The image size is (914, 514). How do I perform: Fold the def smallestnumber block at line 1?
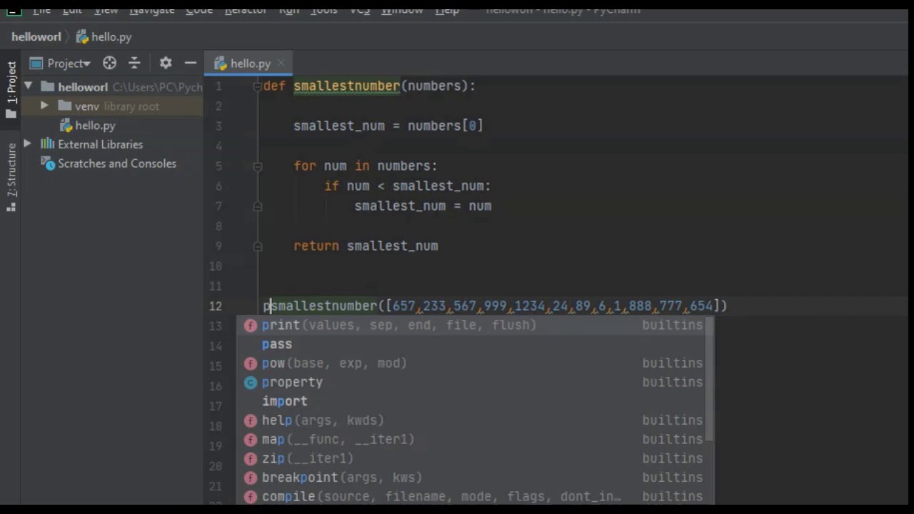click(x=257, y=86)
